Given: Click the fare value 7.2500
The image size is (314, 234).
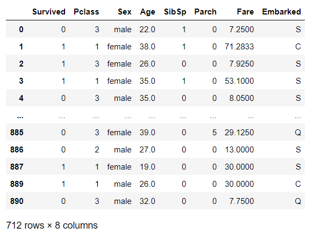Looking at the screenshot, I should coord(241,30).
